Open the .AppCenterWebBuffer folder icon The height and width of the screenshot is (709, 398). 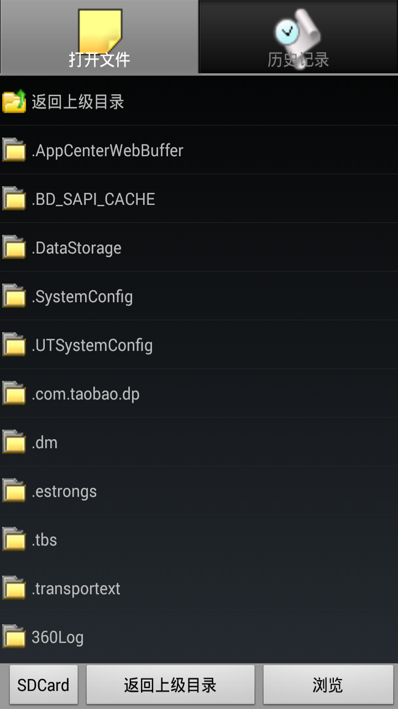(14, 150)
